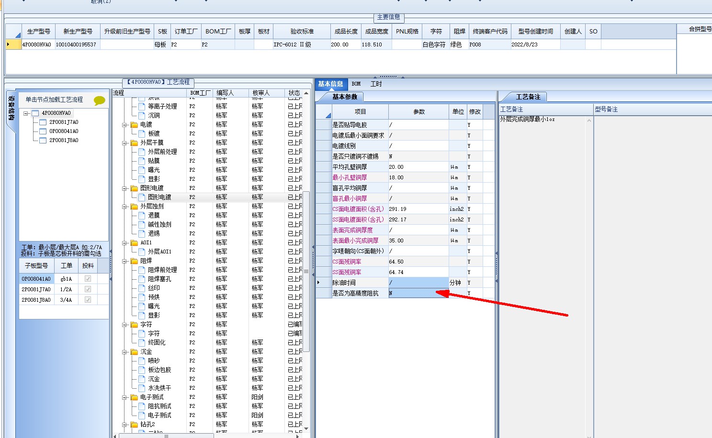
Task: Toggle 投料 checkbox for 0P008041A0
Action: (88, 279)
